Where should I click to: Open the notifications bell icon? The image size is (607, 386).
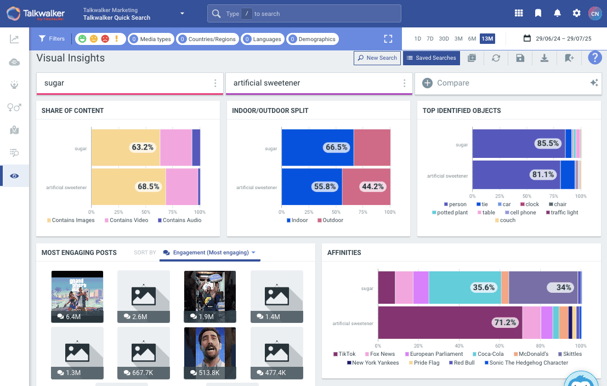pyautogui.click(x=557, y=13)
